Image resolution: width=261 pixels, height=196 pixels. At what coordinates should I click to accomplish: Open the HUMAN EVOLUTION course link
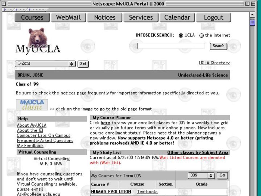pos(111,192)
